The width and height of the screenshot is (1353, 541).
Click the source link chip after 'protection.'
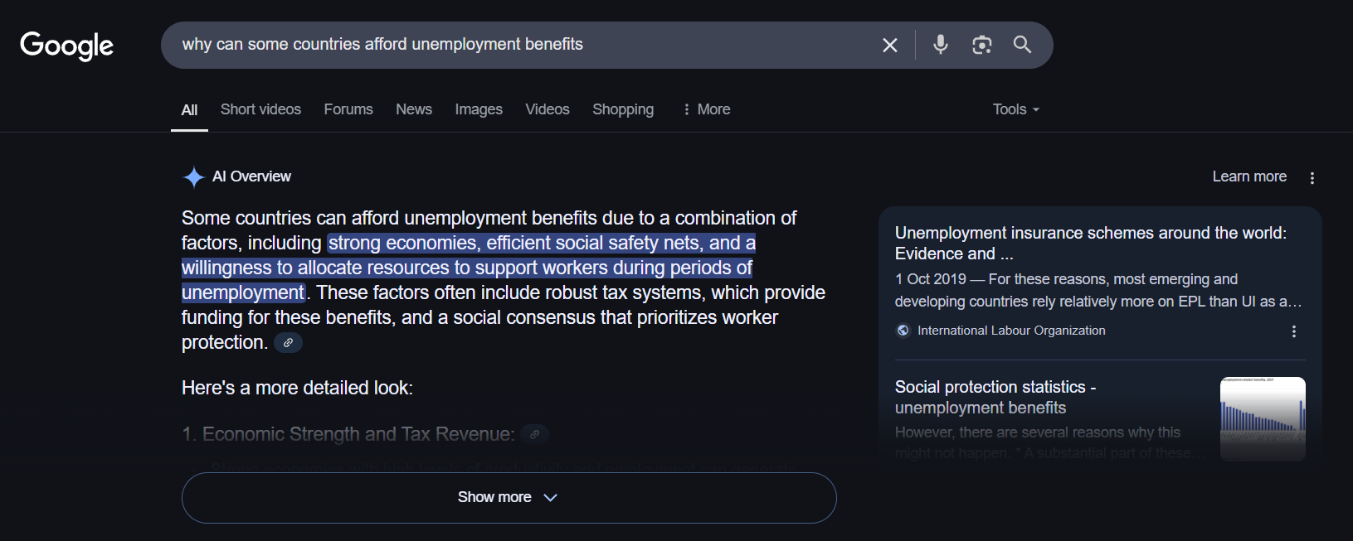click(288, 343)
